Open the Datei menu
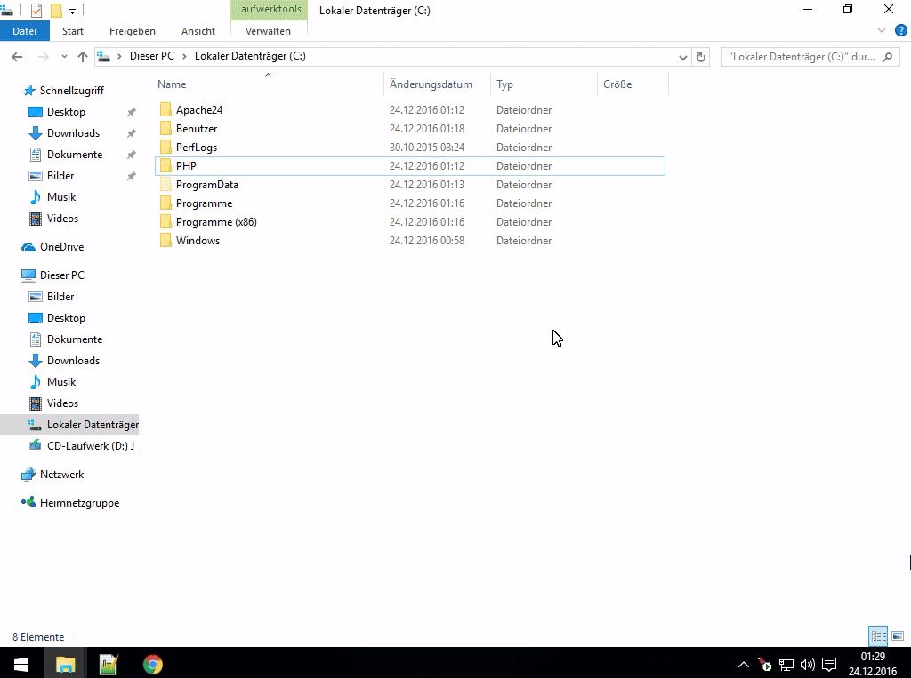The image size is (911, 678). (25, 31)
